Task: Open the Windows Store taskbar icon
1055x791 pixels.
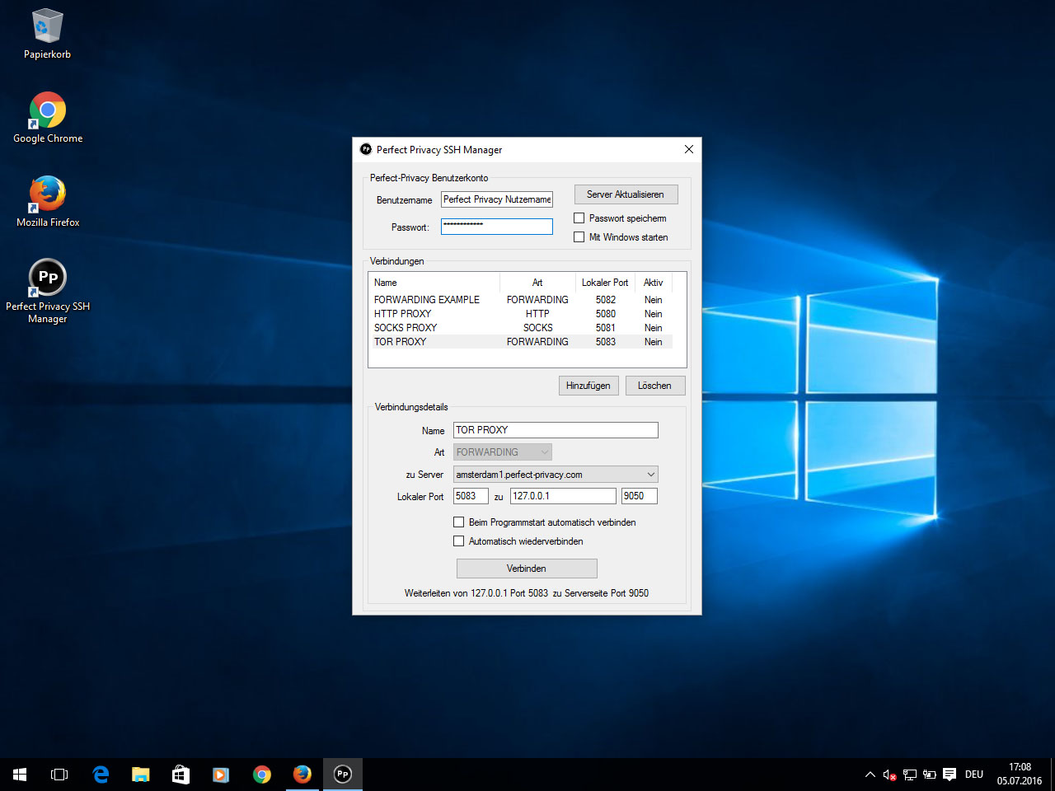Action: (181, 775)
